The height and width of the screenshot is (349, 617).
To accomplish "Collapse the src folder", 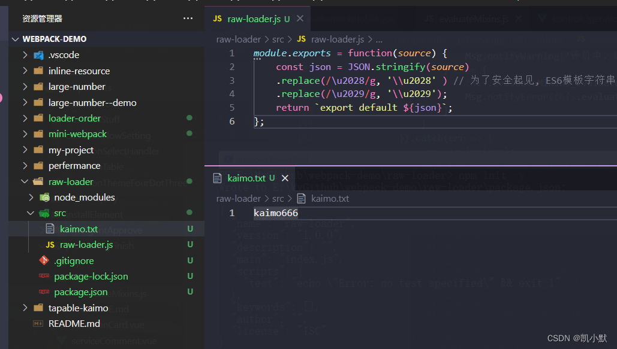I will [29, 213].
